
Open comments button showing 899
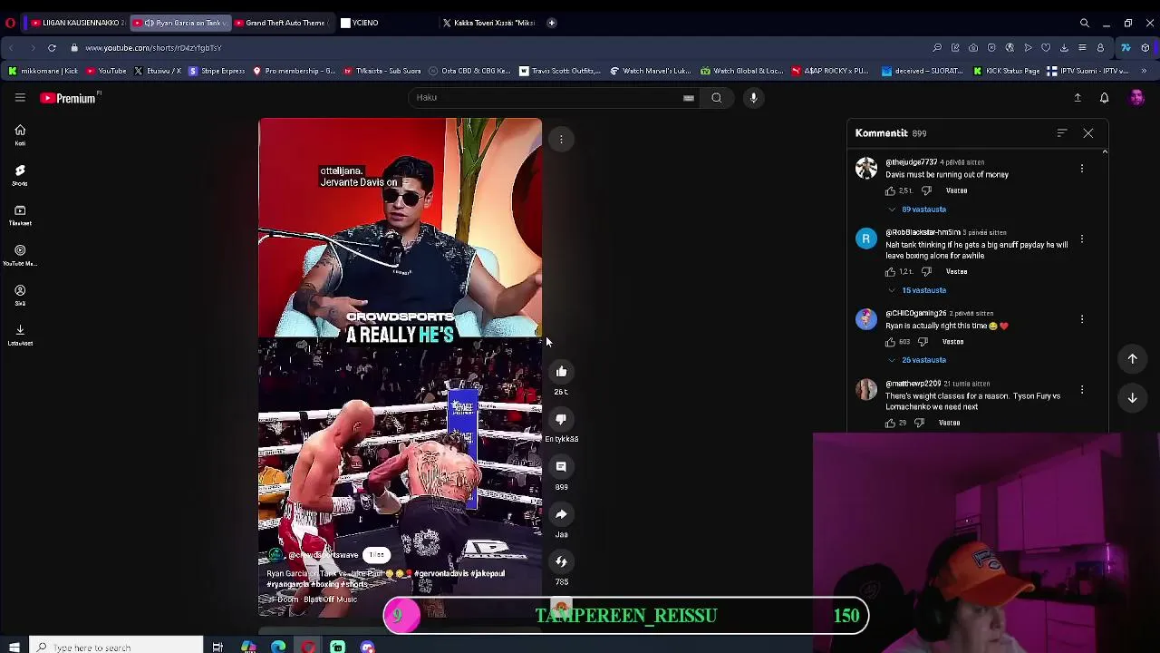[x=561, y=466]
